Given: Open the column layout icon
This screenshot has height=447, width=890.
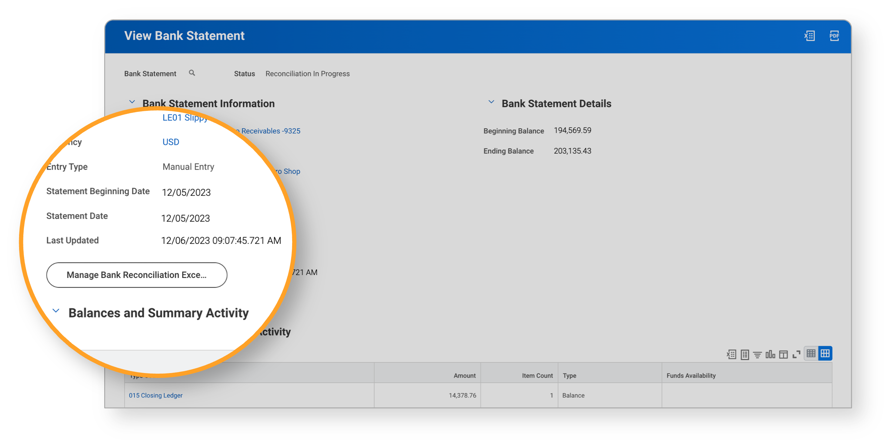Looking at the screenshot, I should click(x=783, y=355).
